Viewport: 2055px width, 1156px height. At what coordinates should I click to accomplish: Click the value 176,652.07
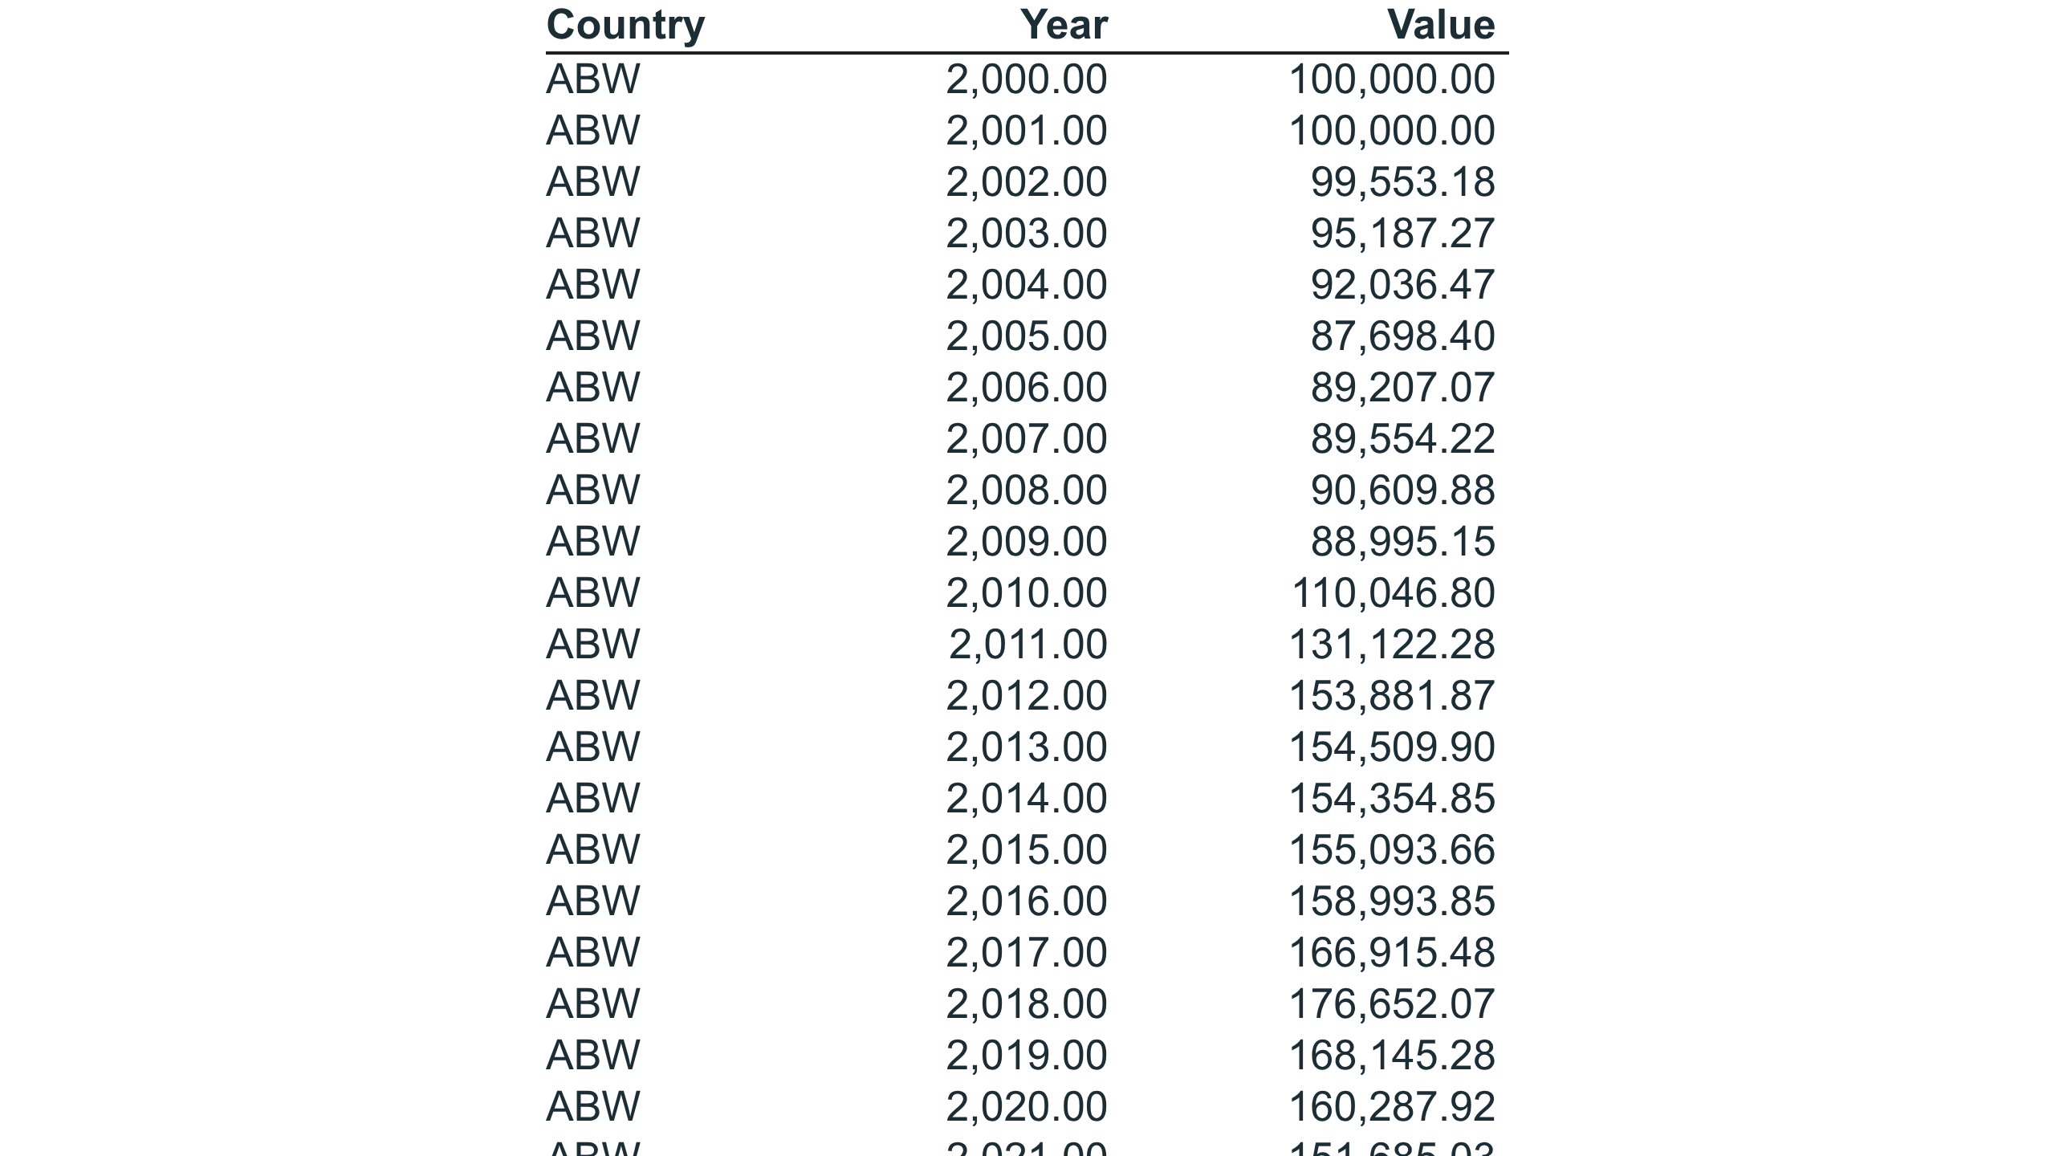[1392, 1004]
